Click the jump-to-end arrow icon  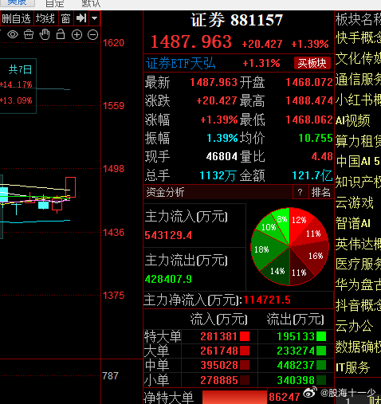point(81,18)
